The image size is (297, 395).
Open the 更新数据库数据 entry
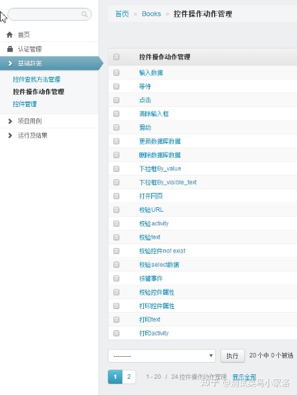tap(160, 141)
